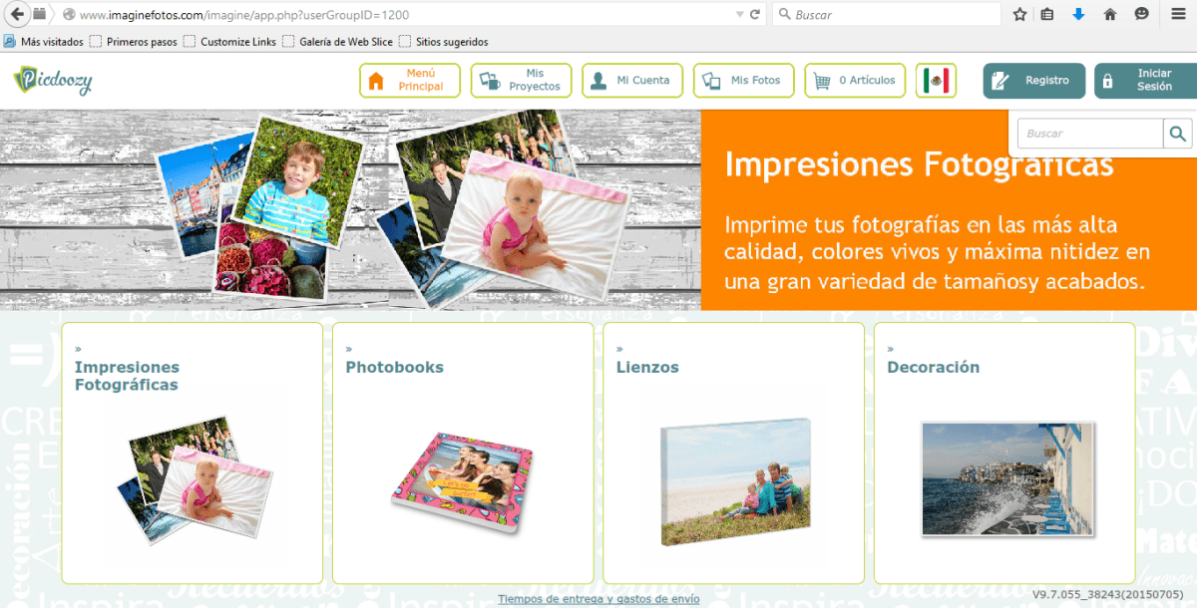Screen dimensions: 1197x608
Task: Bookmark page with the star icon
Action: (x=1019, y=15)
